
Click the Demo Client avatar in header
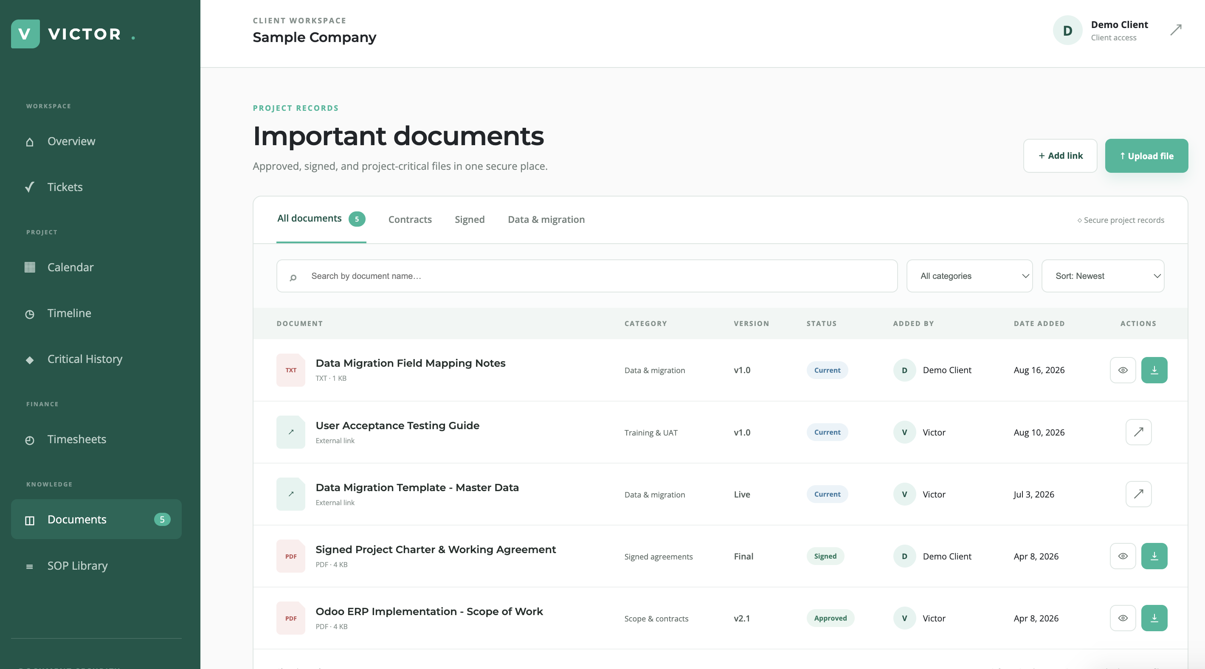click(1067, 31)
